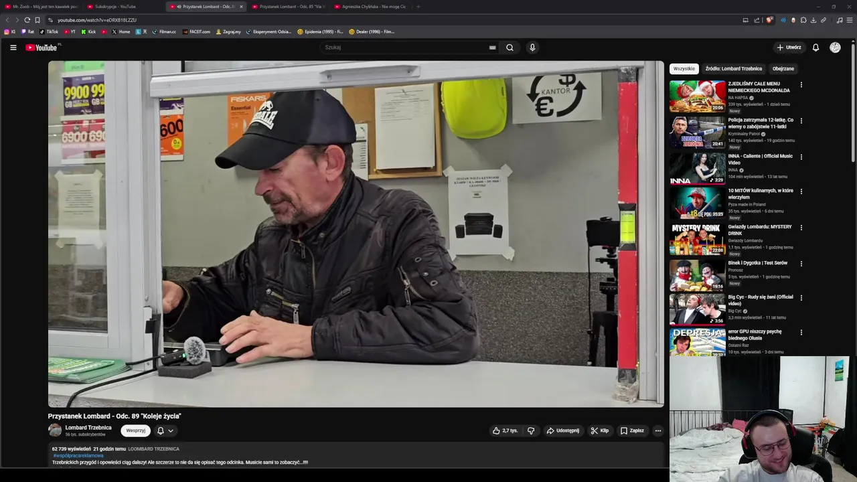The height and width of the screenshot is (482, 857).
Task: Open the Brave Shields lion icon
Action: click(x=769, y=20)
